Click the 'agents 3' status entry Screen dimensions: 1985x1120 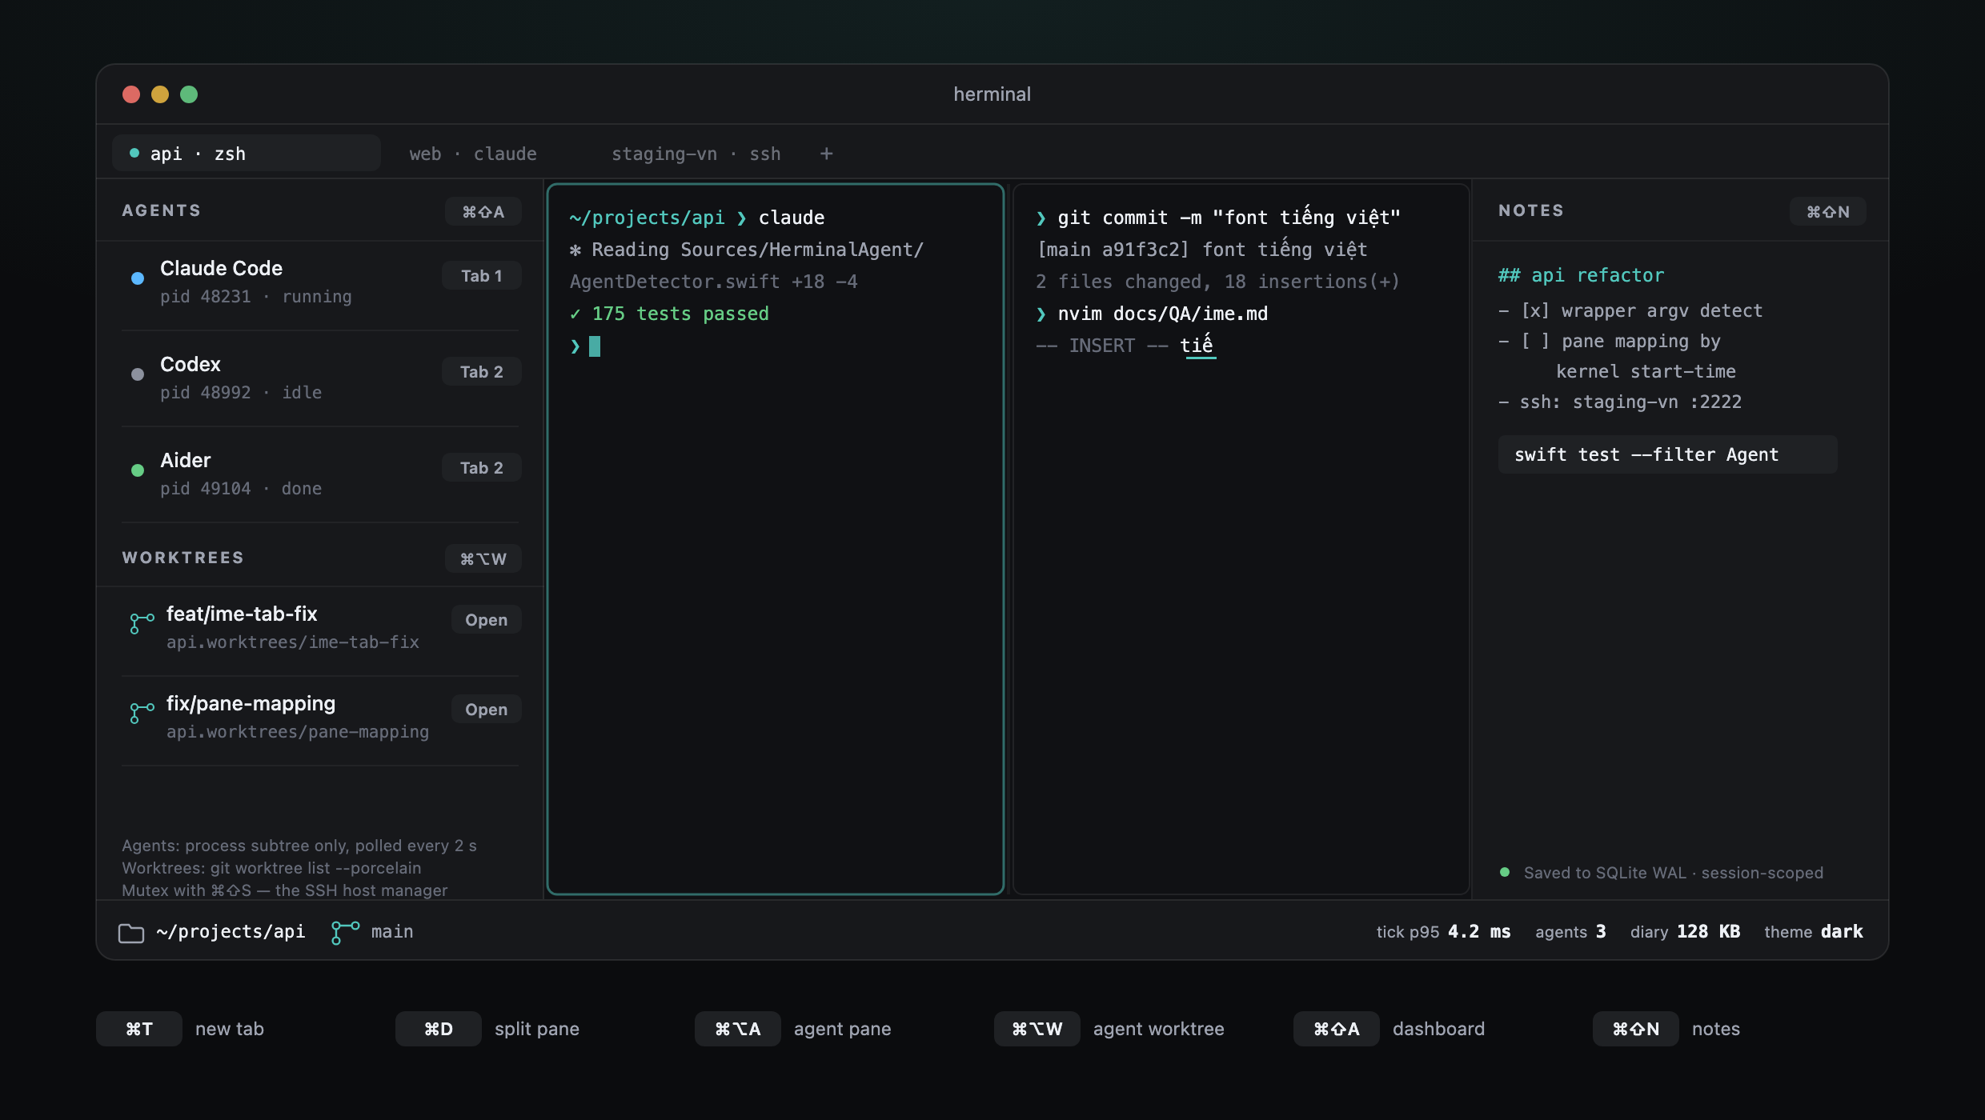[x=1570, y=931]
